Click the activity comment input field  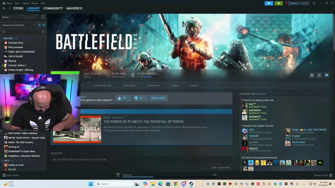141,160
